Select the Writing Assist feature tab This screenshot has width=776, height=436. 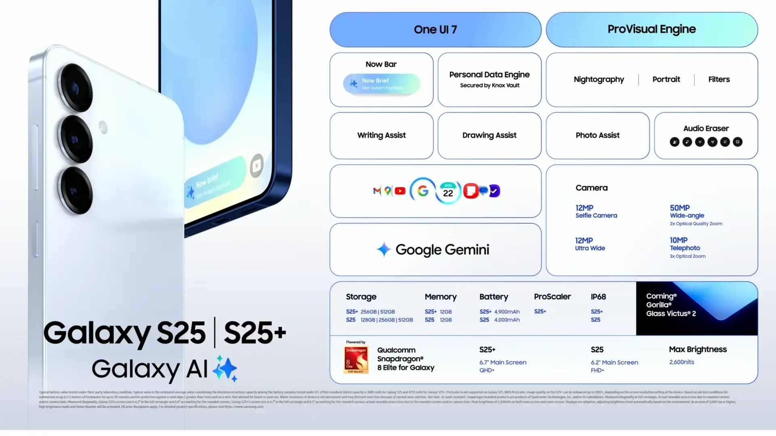coord(381,135)
